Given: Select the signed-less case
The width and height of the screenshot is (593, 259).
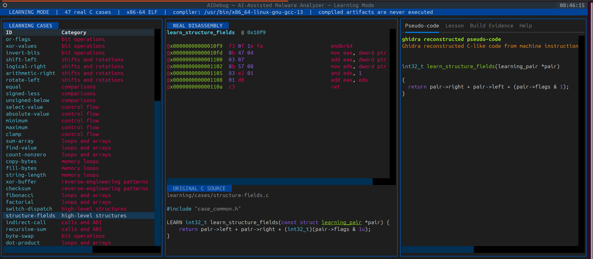Looking at the screenshot, I should (x=79, y=93).
